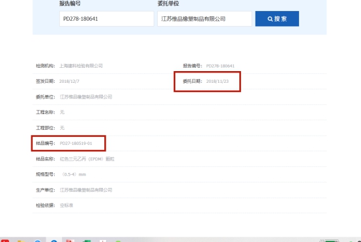This screenshot has width=361, height=242.
Task: Select the 样品编号 value PD27-180519-01
Action: [76, 144]
